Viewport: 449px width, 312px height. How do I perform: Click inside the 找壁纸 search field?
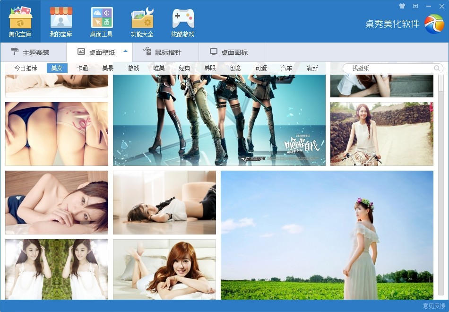[x=390, y=69]
